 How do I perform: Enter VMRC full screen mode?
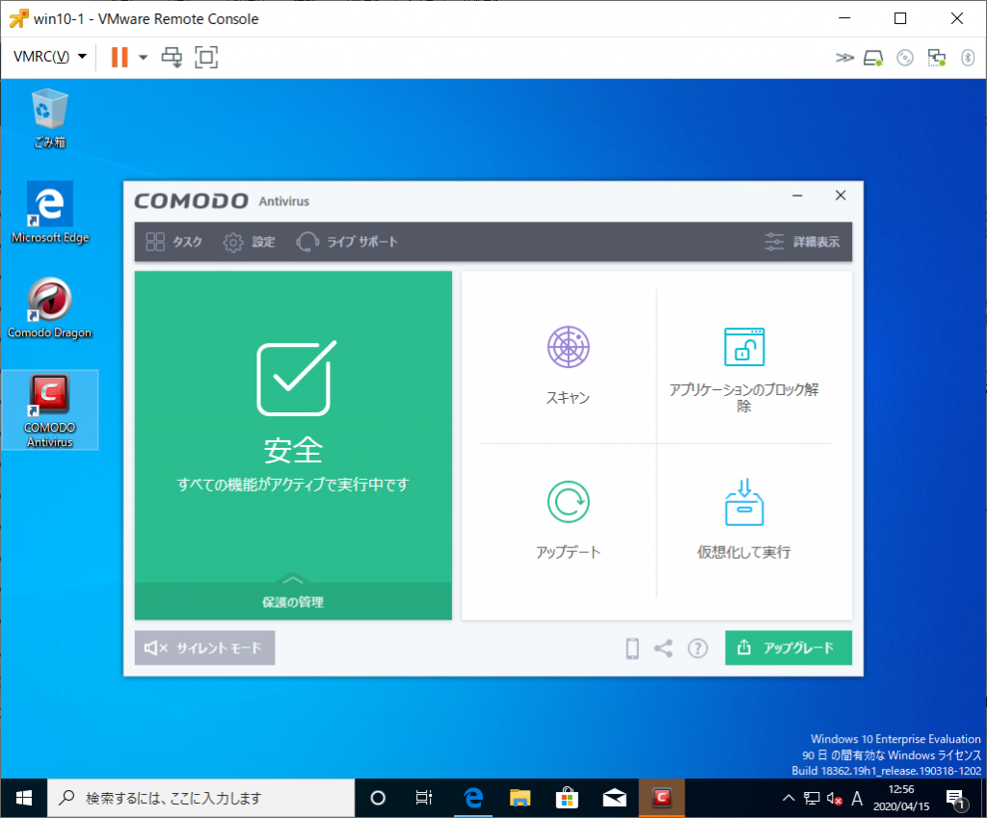click(206, 57)
